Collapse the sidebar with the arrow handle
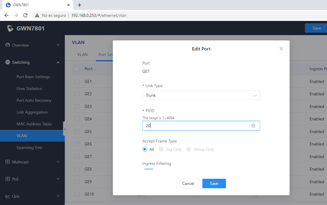 click(x=65, y=129)
